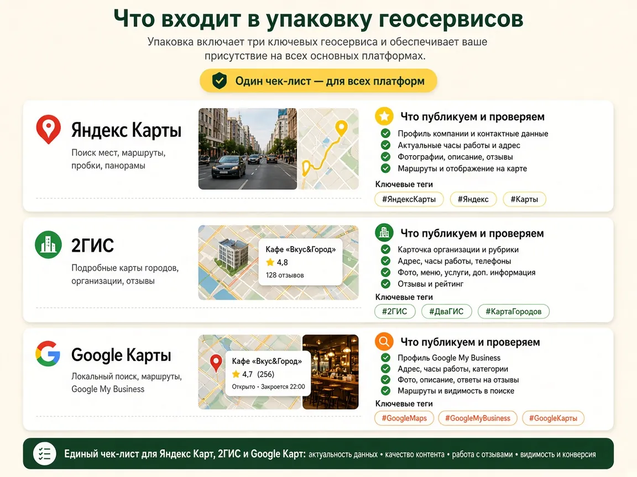
Task: Click the Локальный поиск, маршруты description text
Action: click(126, 383)
